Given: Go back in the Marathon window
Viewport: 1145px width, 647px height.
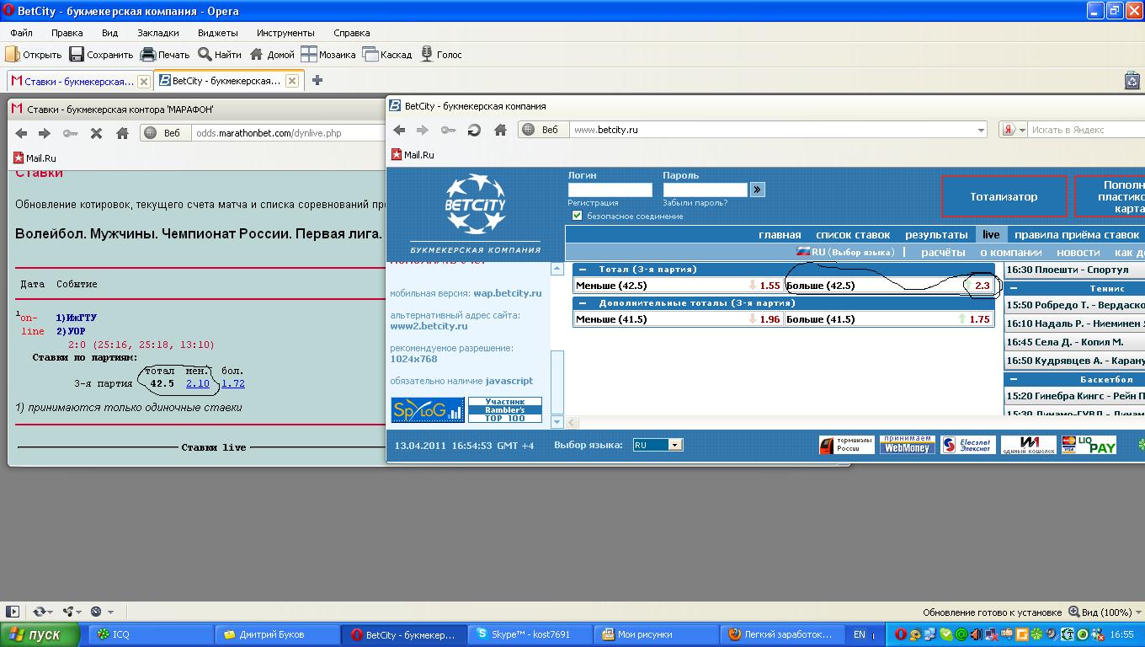Looking at the screenshot, I should (21, 133).
